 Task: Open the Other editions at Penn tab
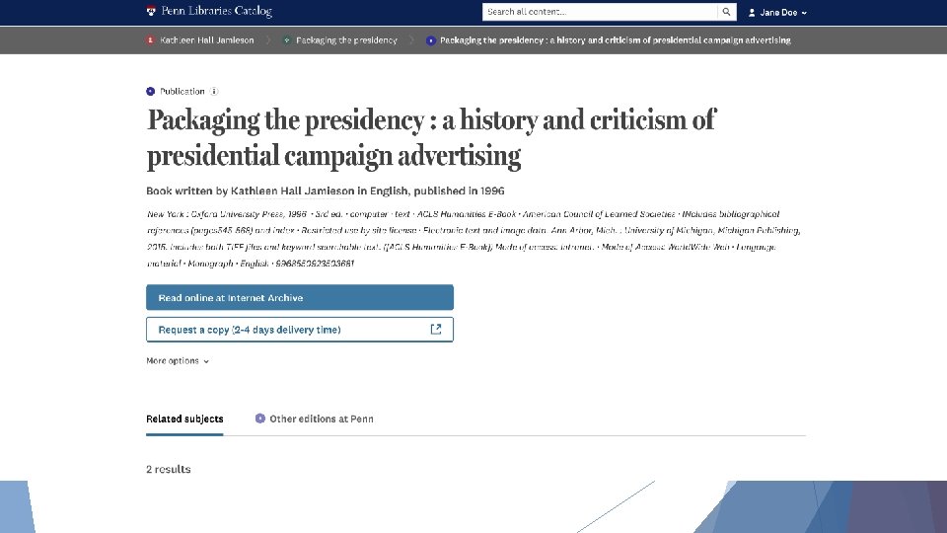pos(321,419)
